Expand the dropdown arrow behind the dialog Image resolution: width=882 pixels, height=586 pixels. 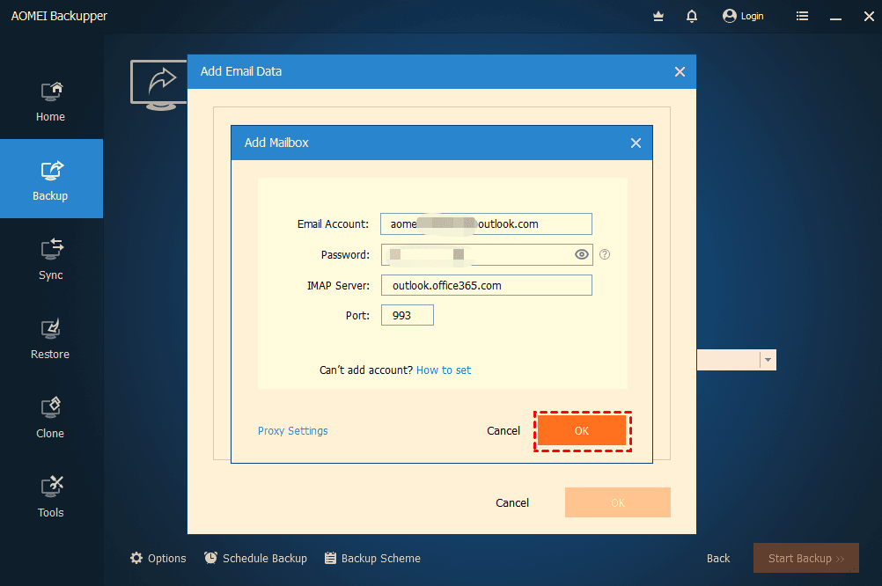(x=768, y=360)
